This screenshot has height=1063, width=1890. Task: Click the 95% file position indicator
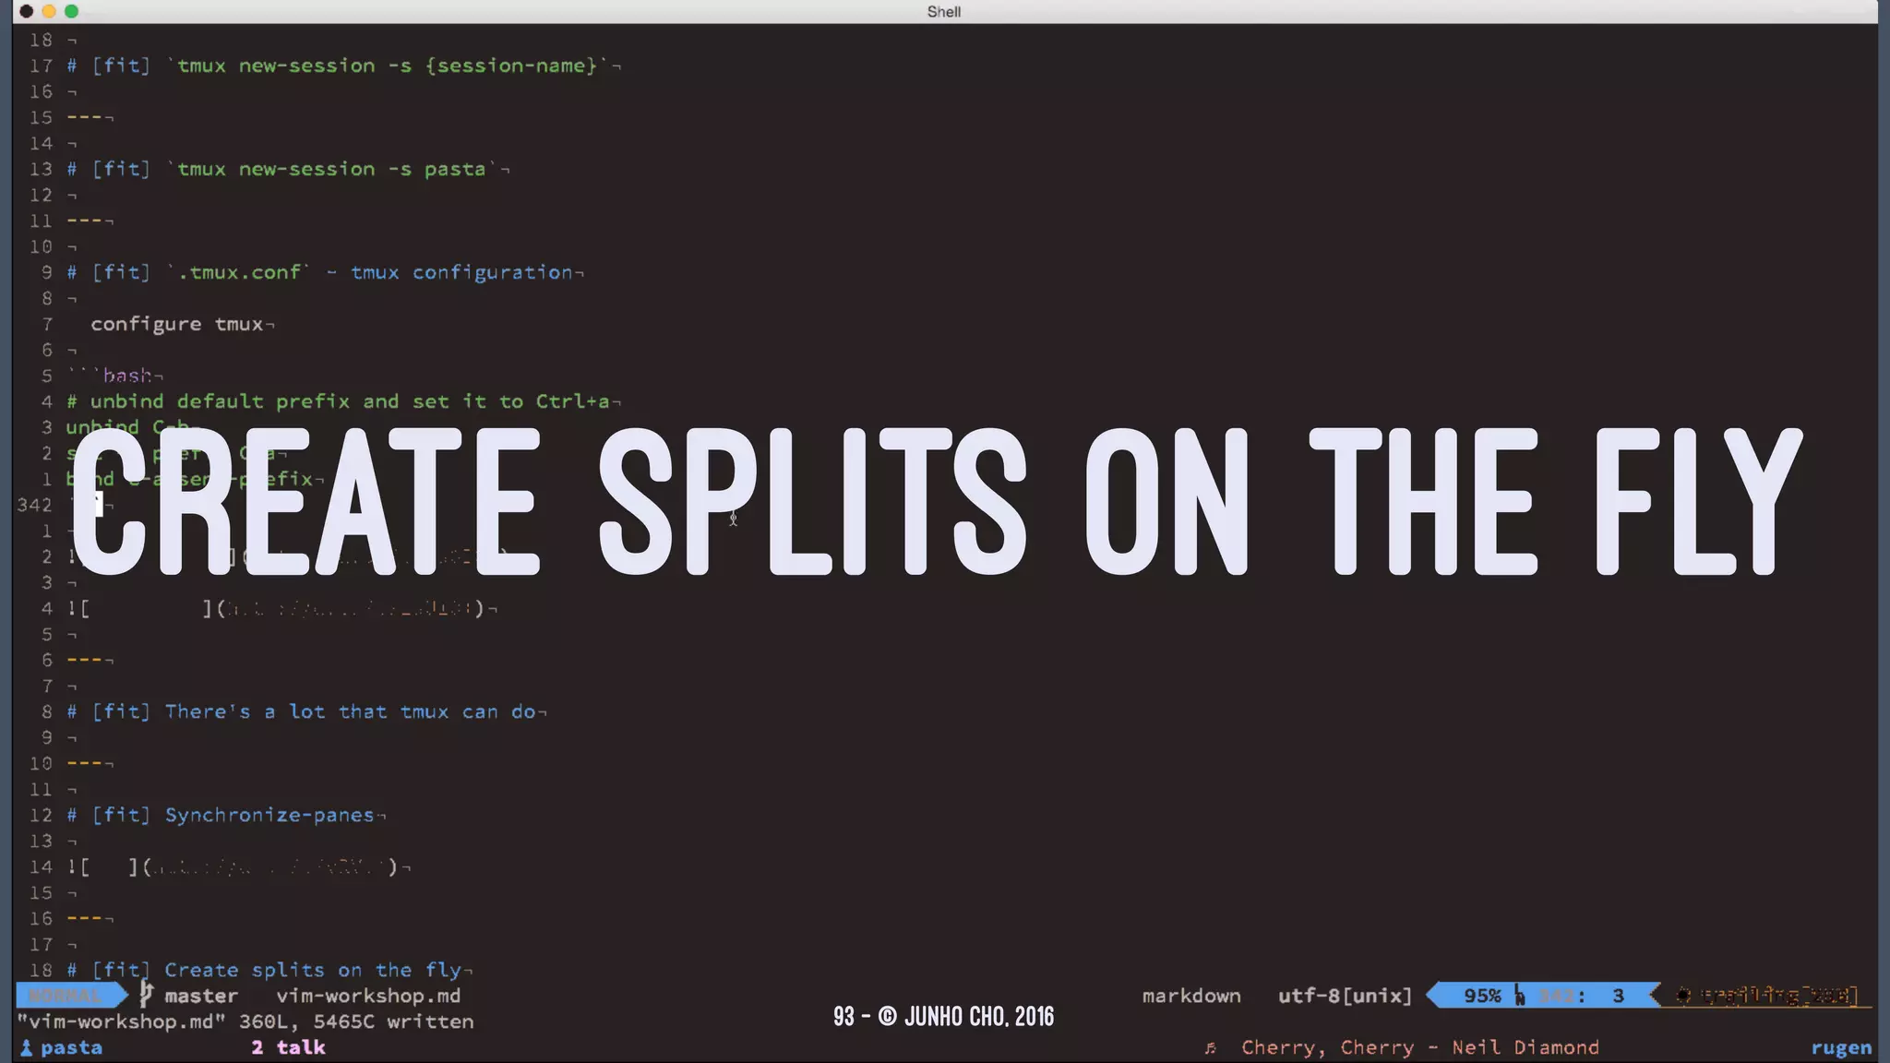coord(1481,996)
